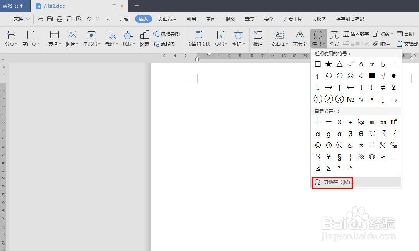Image resolution: width=419 pixels, height=251 pixels.
Task: Insert the ℃ degree Celsius symbol
Action: 372,133
